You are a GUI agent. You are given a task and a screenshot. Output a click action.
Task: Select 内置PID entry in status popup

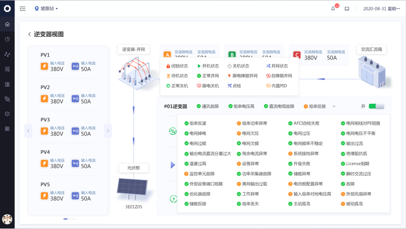pyautogui.click(x=276, y=86)
